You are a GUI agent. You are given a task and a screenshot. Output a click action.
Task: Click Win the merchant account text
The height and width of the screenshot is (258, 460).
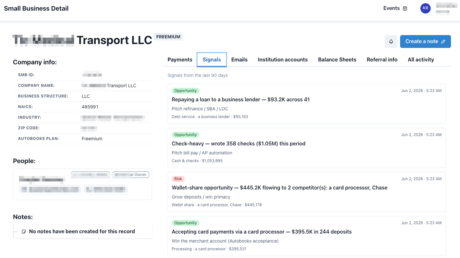click(x=225, y=241)
